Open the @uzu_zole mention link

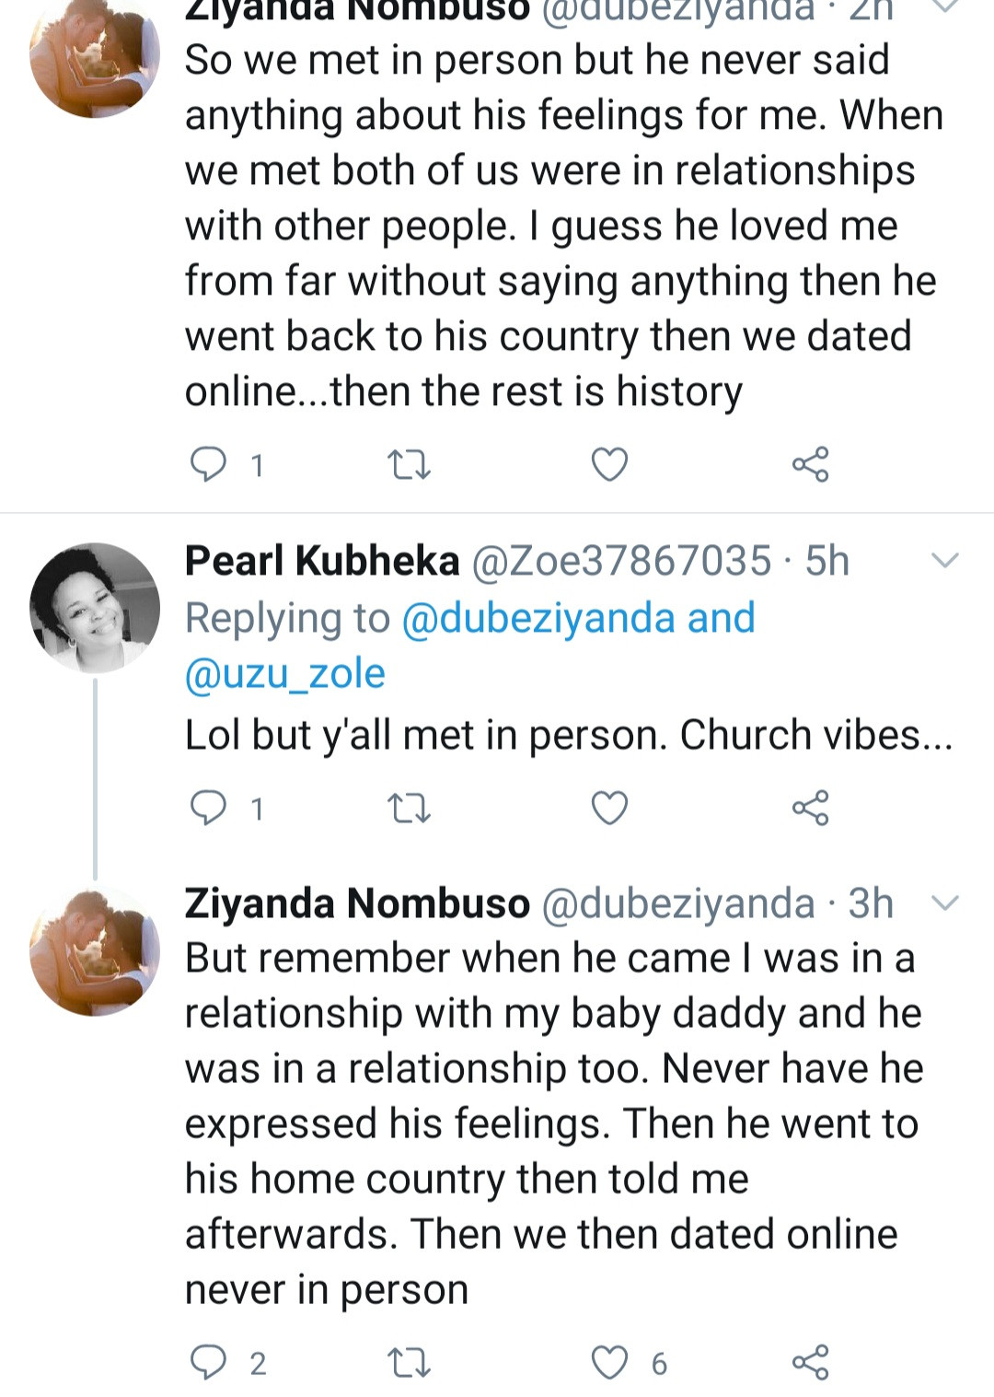click(284, 673)
